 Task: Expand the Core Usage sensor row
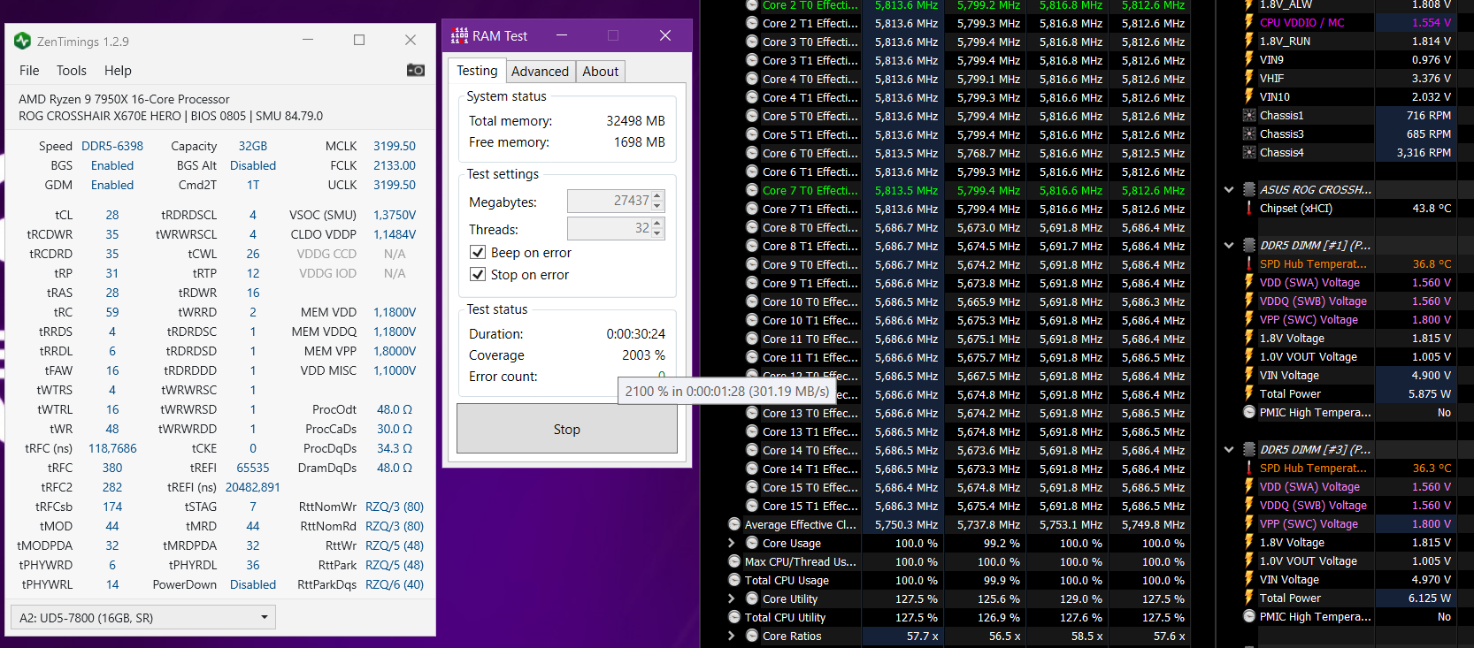732,543
